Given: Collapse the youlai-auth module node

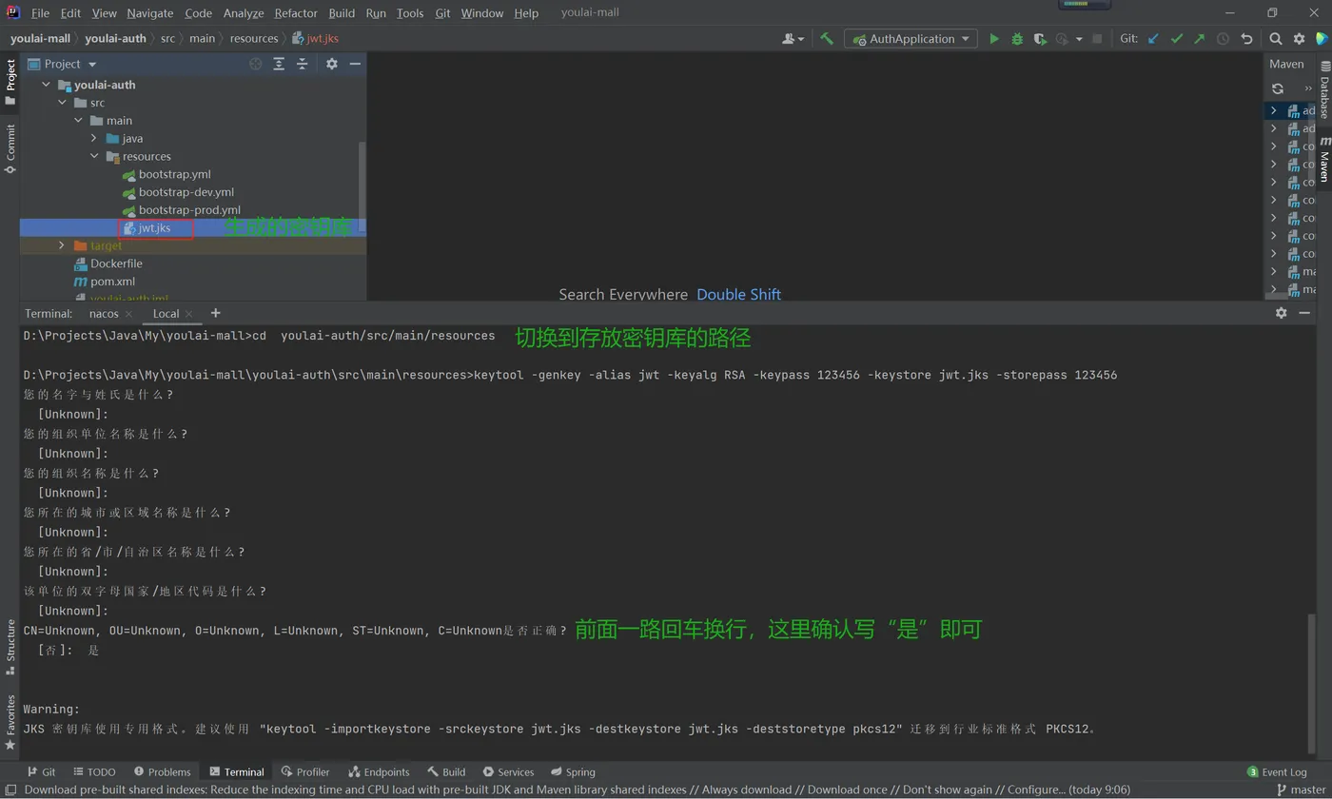Looking at the screenshot, I should click(x=46, y=85).
